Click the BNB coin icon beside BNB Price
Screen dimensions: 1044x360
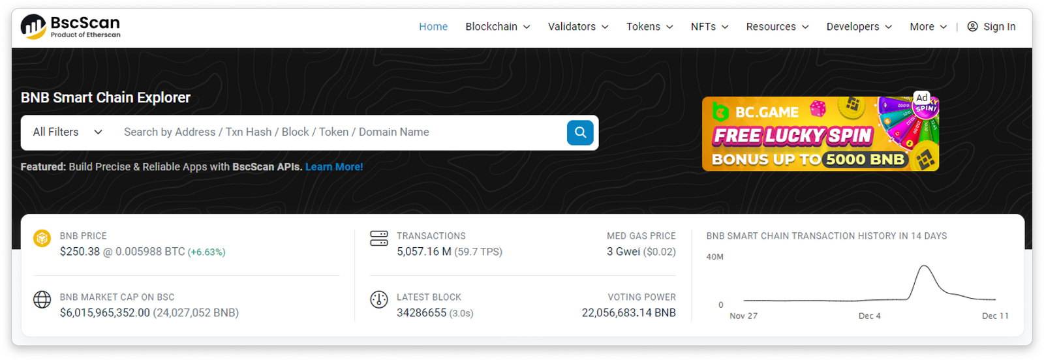pos(42,239)
